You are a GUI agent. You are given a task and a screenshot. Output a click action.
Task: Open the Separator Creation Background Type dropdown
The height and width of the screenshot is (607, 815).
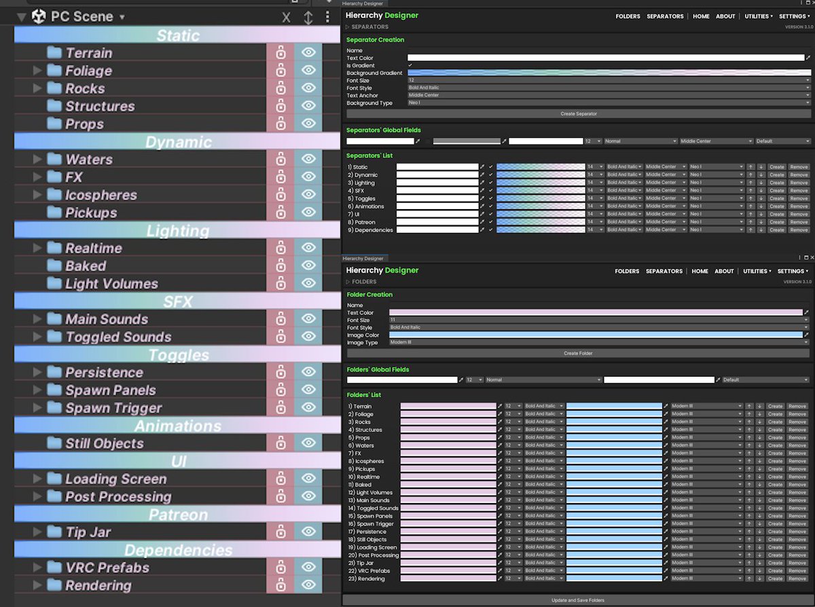tap(609, 103)
